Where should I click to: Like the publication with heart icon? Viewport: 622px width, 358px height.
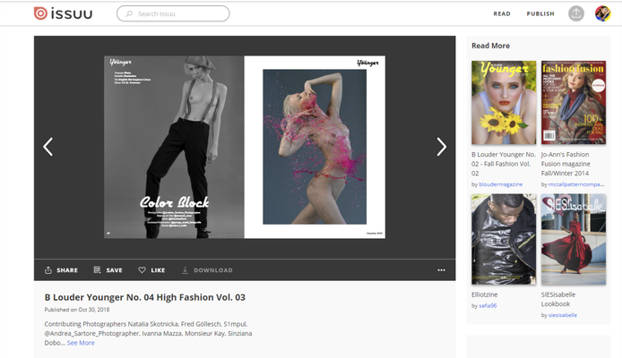click(151, 269)
